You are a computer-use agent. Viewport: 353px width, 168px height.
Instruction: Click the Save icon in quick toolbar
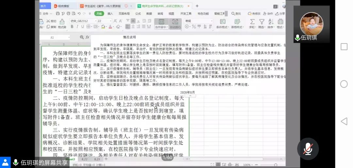pos(58,14)
